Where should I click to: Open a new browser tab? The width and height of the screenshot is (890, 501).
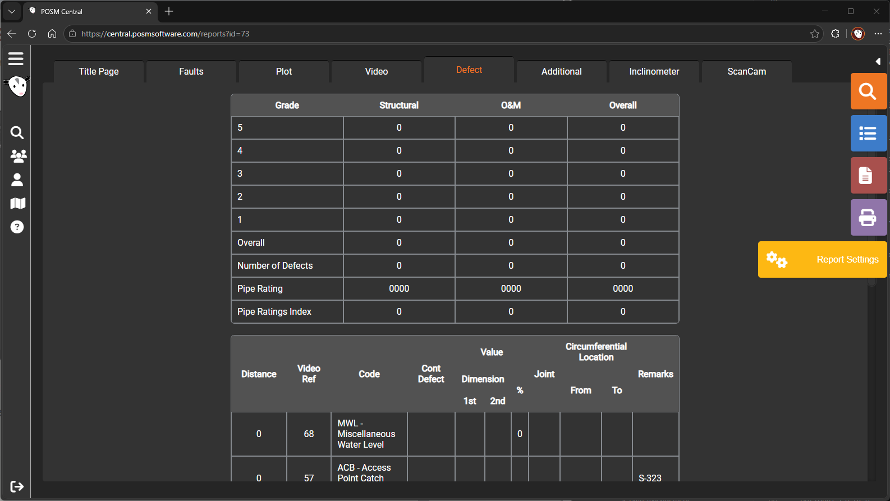(x=169, y=11)
